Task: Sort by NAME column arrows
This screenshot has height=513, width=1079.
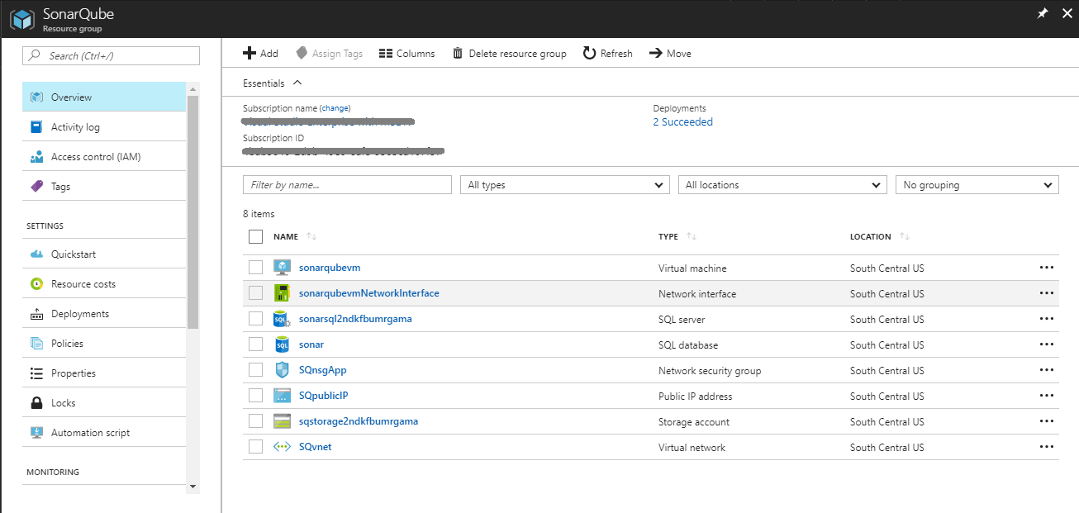Action: pos(311,236)
